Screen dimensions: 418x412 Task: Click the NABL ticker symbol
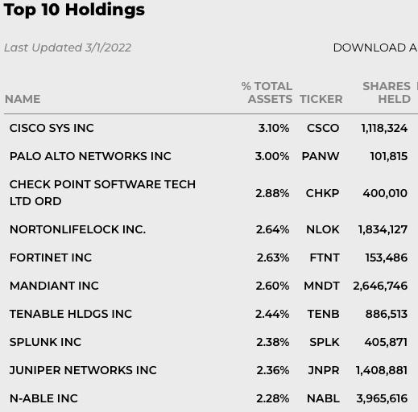point(323,398)
